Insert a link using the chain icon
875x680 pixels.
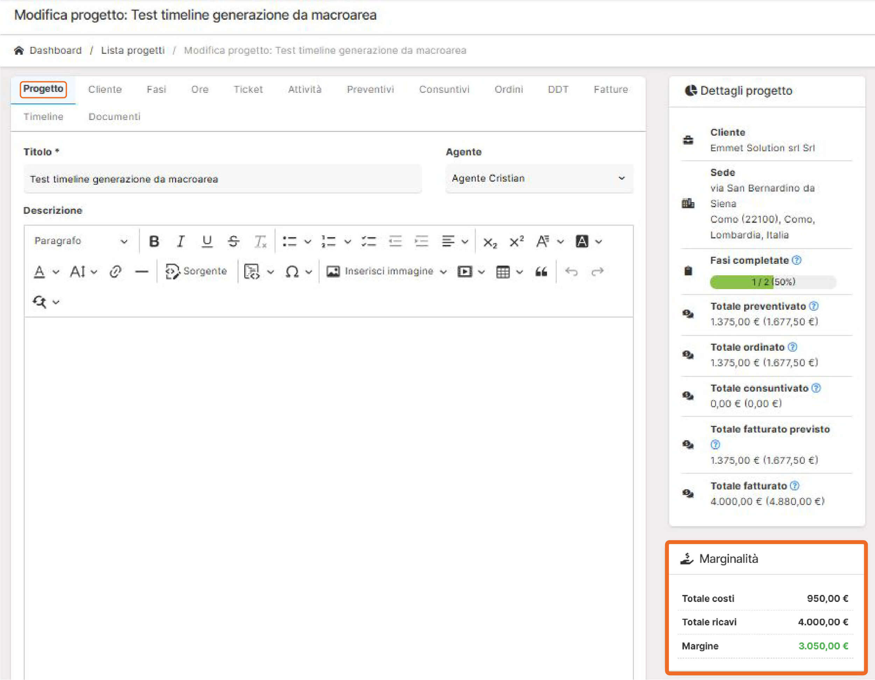pyautogui.click(x=115, y=272)
